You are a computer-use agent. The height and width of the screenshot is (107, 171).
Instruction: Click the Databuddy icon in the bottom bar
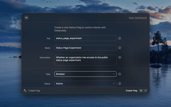click(x=25, y=91)
